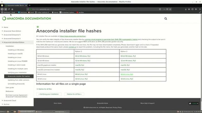Open Installing on macOS page
Screen dimensions: 202x113
tap(15, 54)
